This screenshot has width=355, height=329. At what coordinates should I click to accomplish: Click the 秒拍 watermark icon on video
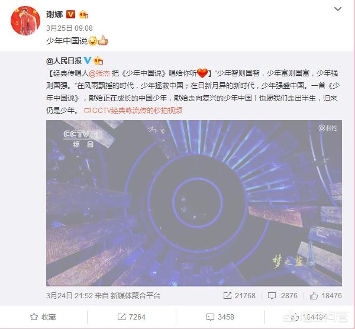click(328, 128)
